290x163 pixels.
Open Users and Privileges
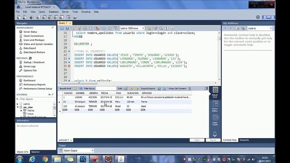(x=34, y=40)
